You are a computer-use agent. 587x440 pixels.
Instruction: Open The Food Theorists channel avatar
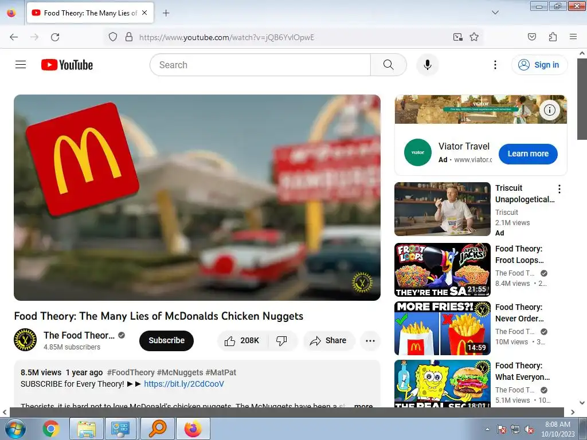pos(25,340)
